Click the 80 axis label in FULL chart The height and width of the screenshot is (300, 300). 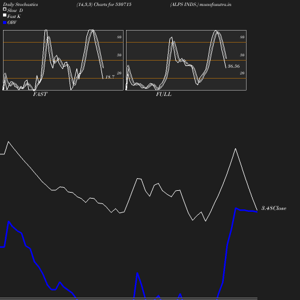(242, 37)
